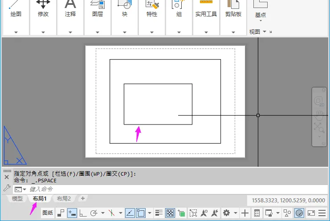Click the selection cycling icon
The width and height of the screenshot is (330, 221).
181,213
